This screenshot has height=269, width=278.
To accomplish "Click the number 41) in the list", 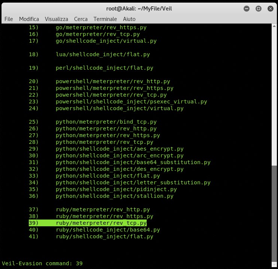I will click(x=34, y=237).
